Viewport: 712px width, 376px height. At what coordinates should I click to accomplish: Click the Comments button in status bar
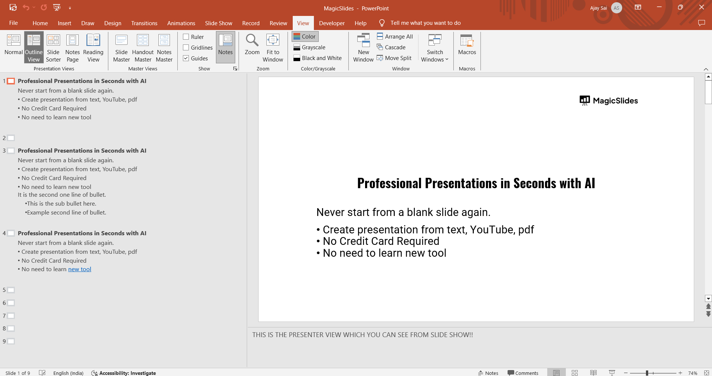click(523, 373)
